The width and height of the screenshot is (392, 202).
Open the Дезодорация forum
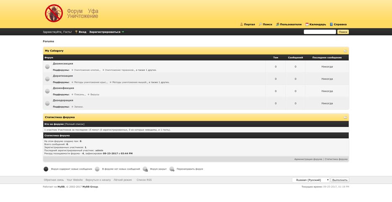[63, 100]
